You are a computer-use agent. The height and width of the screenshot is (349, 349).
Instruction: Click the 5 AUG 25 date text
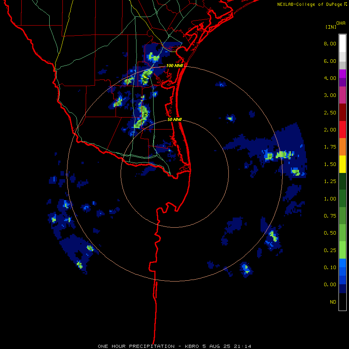(216, 346)
